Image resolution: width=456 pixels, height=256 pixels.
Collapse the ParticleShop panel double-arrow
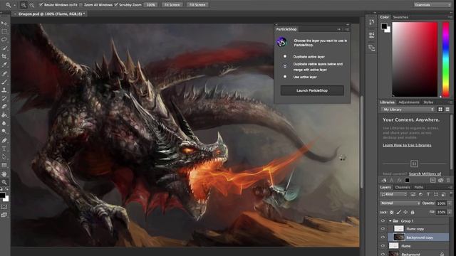[338, 29]
